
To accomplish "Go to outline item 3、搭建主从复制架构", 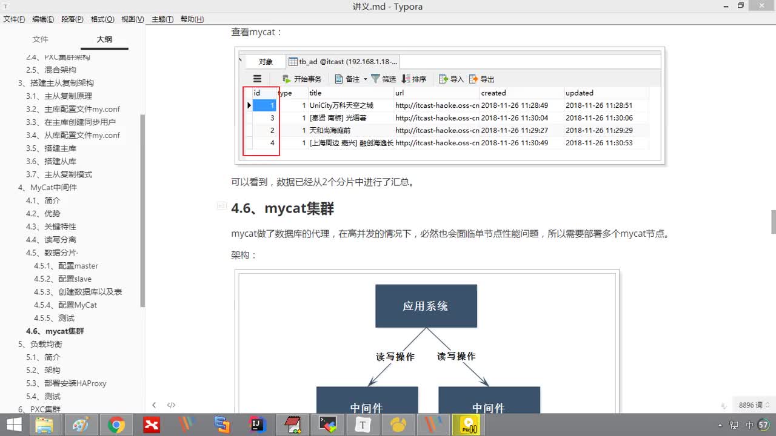I will (56, 83).
